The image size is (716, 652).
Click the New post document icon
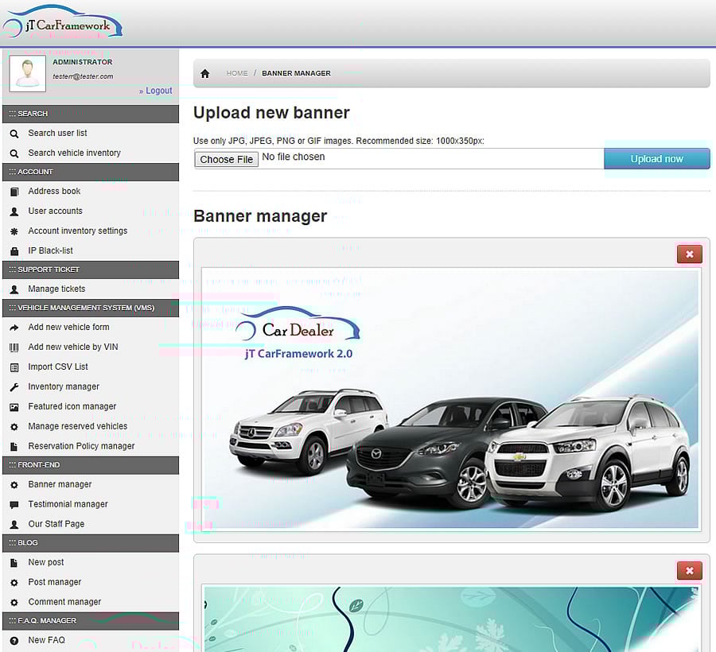[x=14, y=563]
